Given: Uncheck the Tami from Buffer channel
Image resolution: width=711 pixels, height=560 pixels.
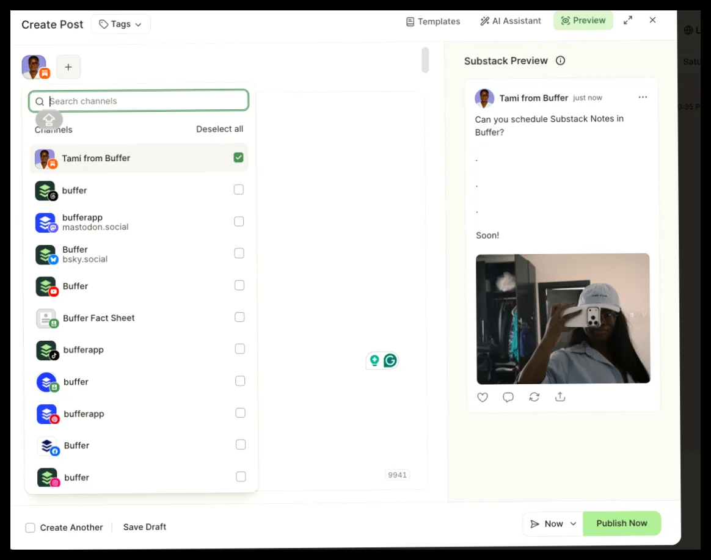Looking at the screenshot, I should pyautogui.click(x=238, y=158).
